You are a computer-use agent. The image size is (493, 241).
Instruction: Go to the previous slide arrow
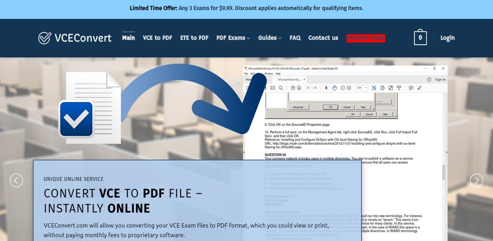[16, 180]
